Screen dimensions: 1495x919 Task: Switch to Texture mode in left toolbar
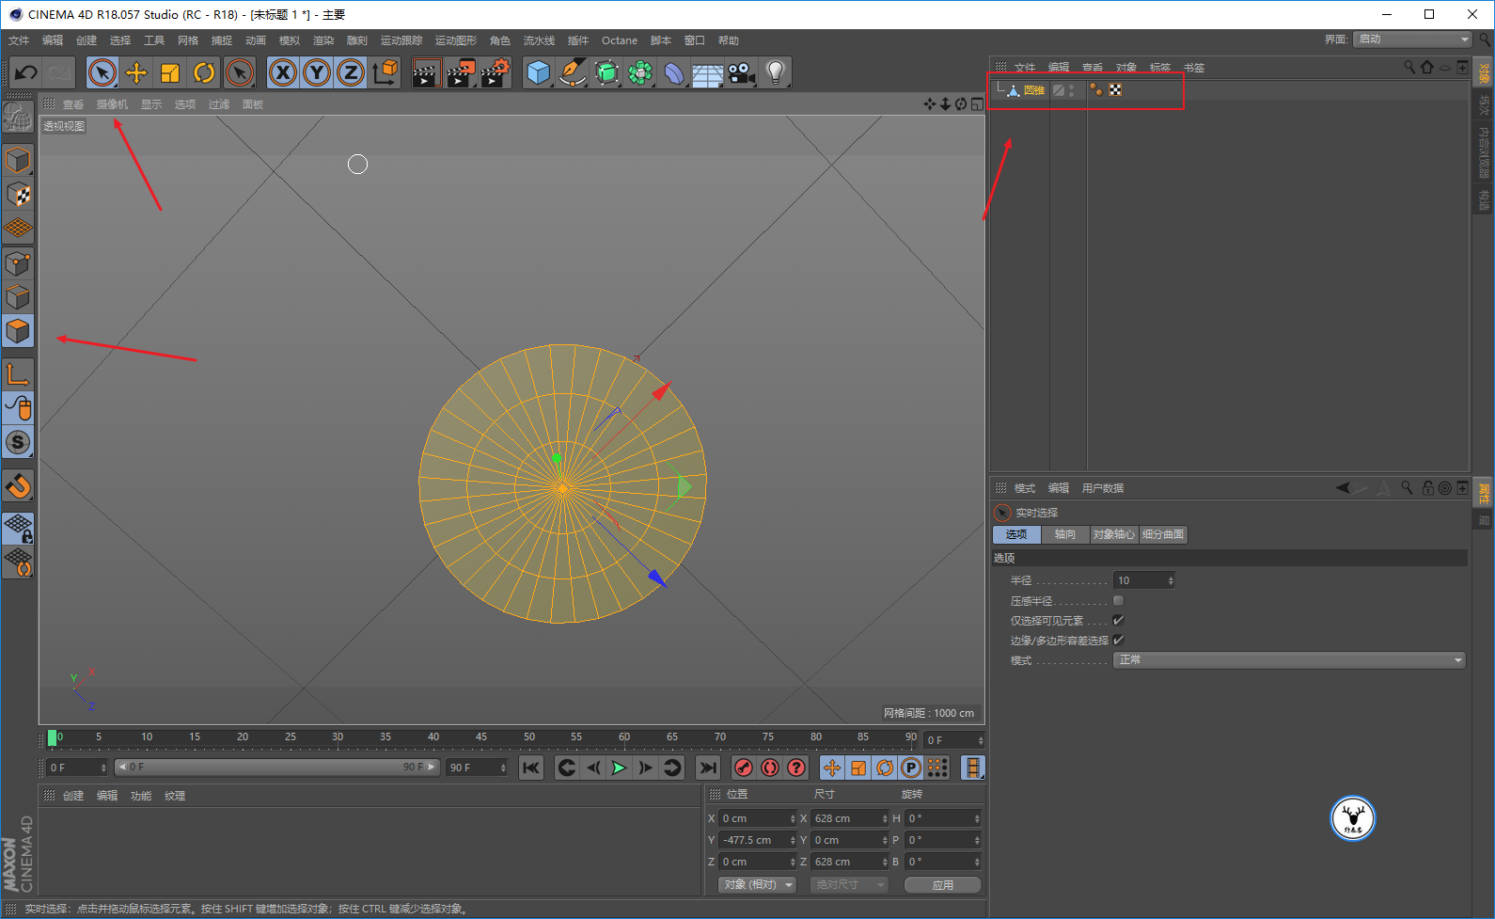pyautogui.click(x=18, y=194)
